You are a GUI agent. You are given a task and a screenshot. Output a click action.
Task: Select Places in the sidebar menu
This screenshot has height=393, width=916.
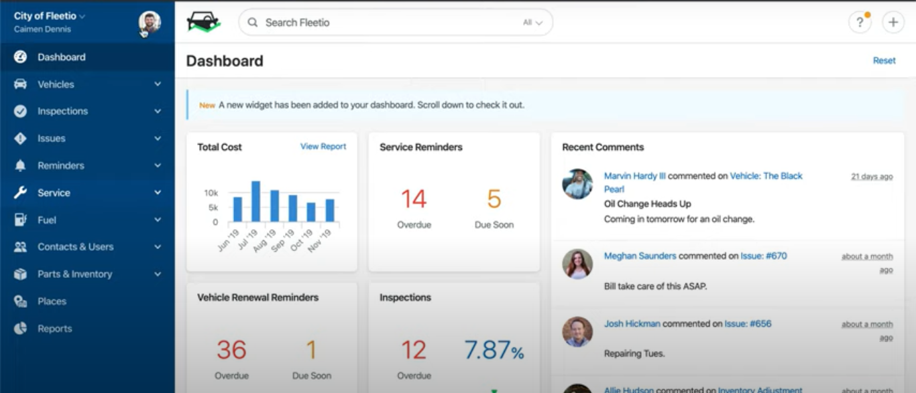(x=52, y=301)
